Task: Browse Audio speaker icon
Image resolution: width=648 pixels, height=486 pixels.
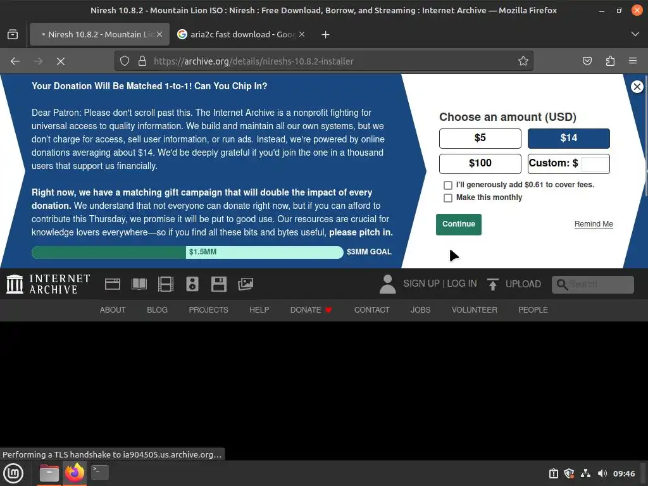Action: pos(192,284)
